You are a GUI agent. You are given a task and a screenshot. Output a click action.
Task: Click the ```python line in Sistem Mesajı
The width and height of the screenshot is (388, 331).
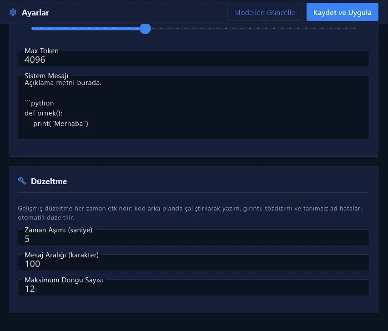click(x=39, y=103)
